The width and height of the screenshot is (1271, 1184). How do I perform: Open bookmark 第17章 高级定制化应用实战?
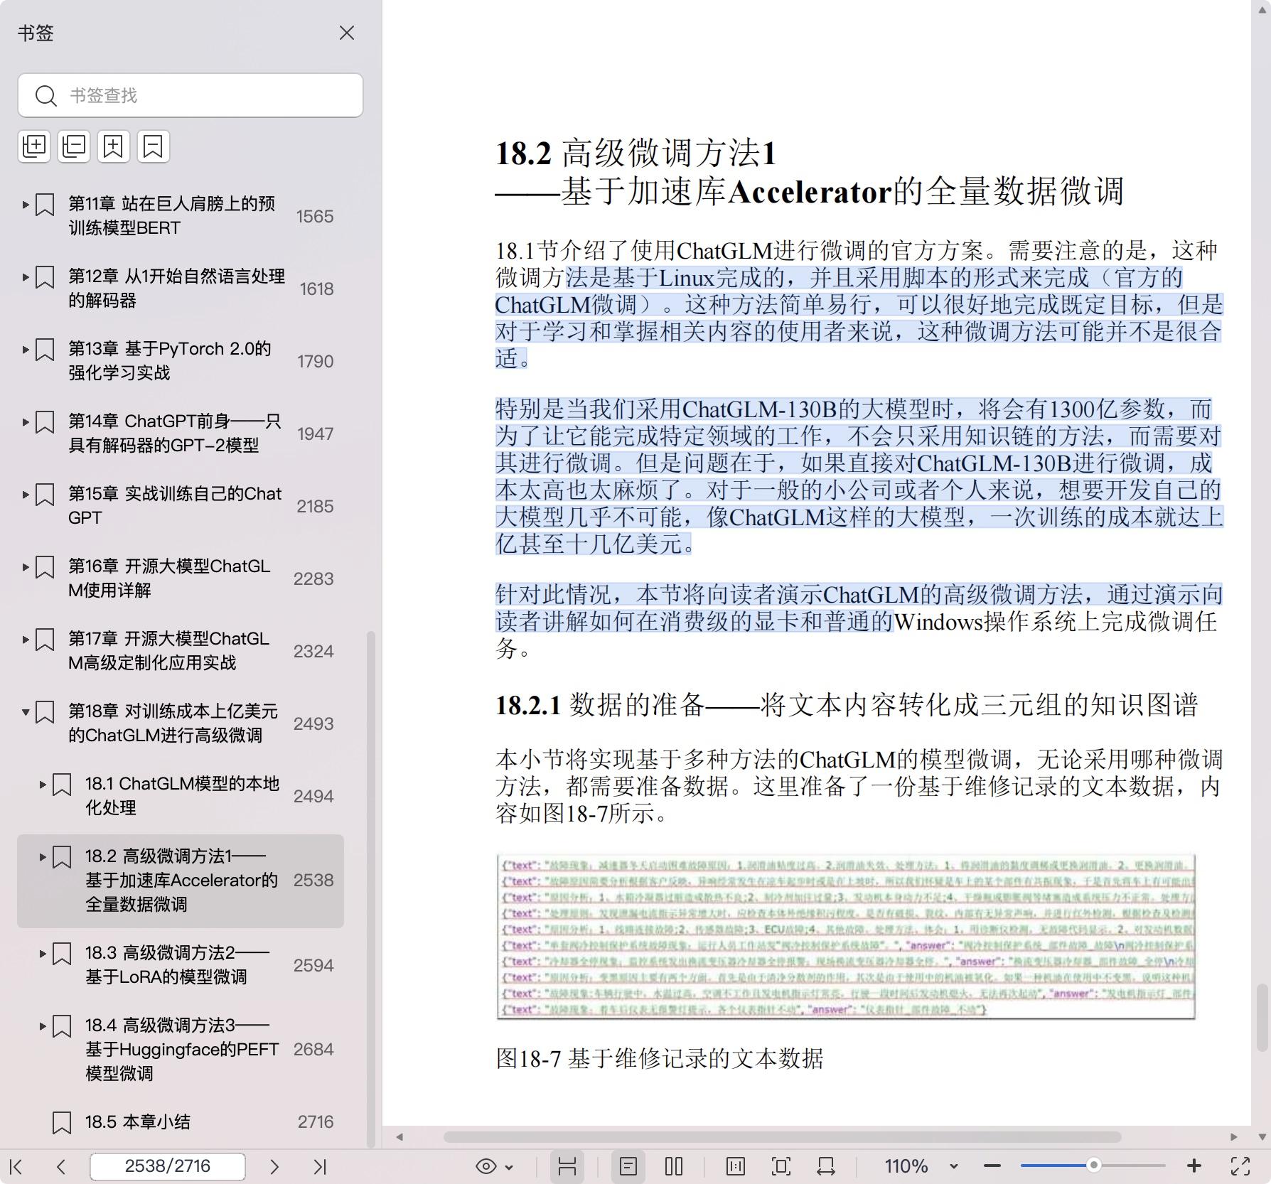coord(168,651)
